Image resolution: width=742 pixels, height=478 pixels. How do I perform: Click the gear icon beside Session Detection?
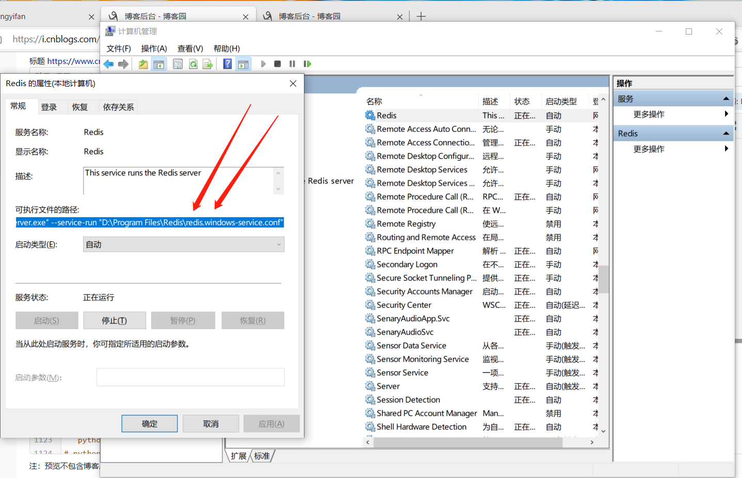370,399
